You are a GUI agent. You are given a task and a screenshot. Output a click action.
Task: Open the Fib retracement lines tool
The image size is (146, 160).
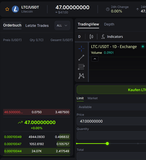(x=81, y=67)
